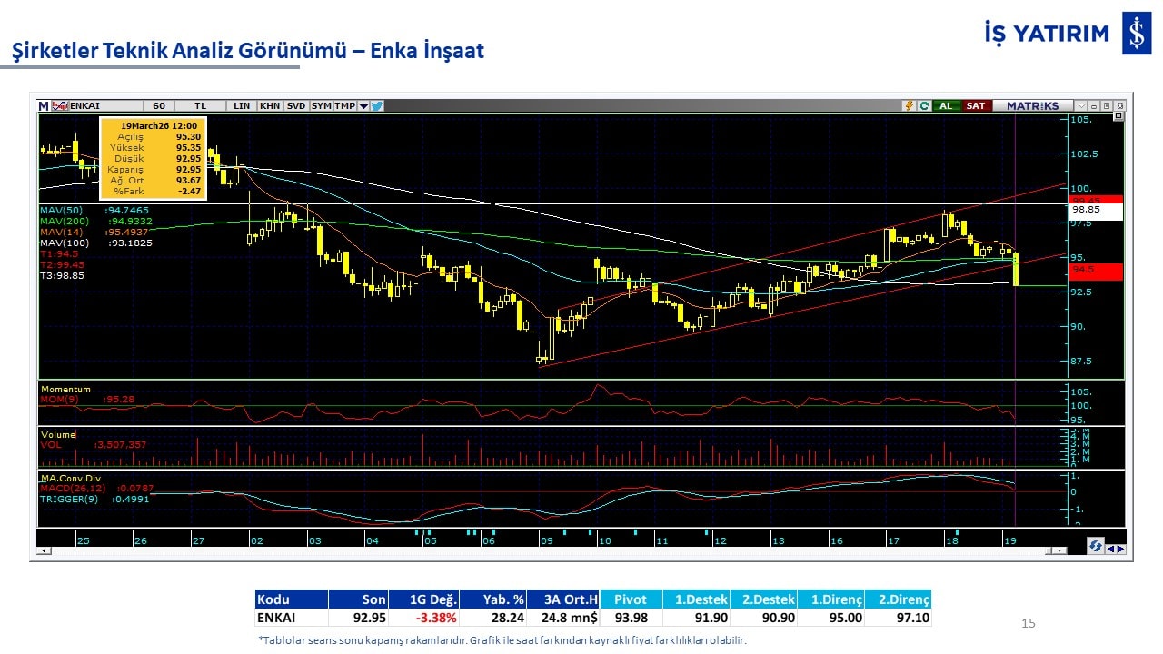Click the blue sync icon at bottom right
The width and height of the screenshot is (1163, 654).
click(x=1096, y=547)
